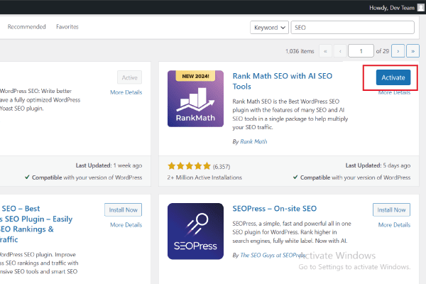Install the SEOPress plugin now

[x=391, y=210]
